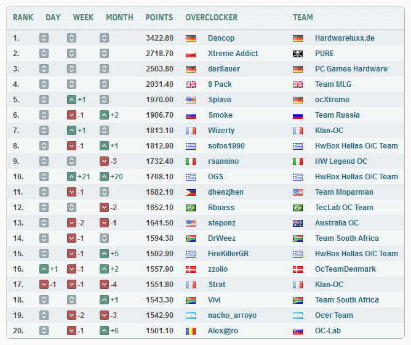Click the PURE team pirate flag icon

pyautogui.click(x=298, y=54)
